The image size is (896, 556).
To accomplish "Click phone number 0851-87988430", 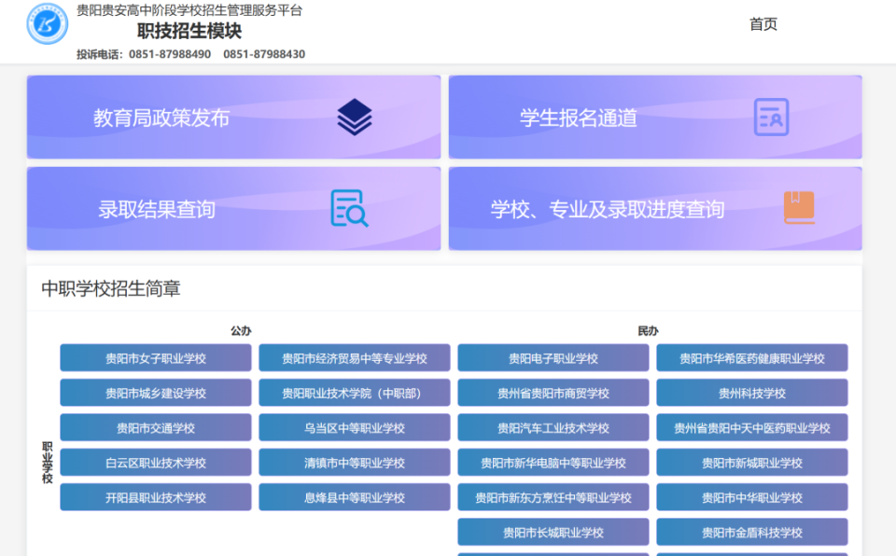I will point(264,54).
